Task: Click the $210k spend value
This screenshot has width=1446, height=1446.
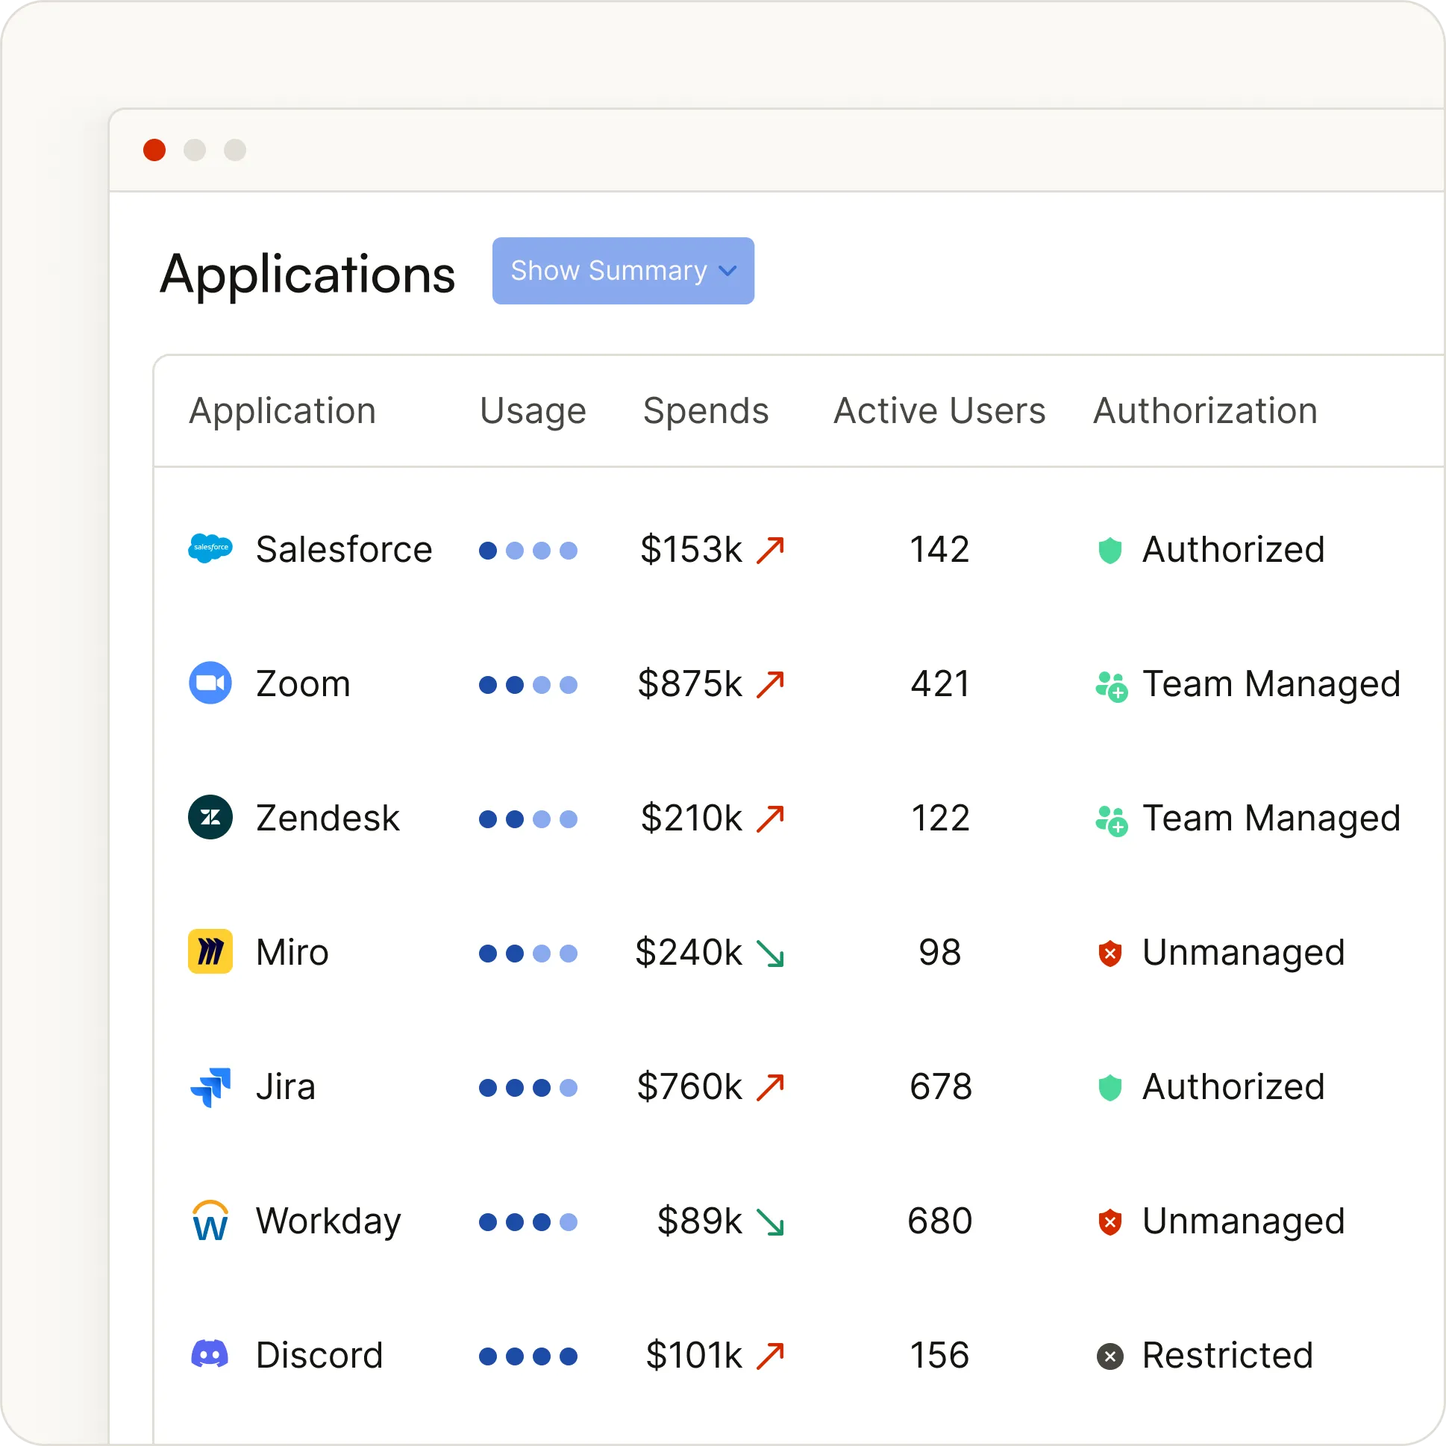Action: [x=691, y=817]
